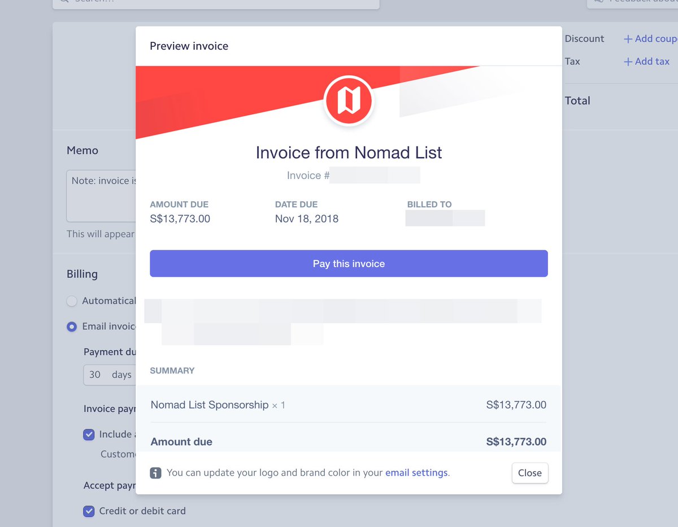Select the Automatically charge radio option
The height and width of the screenshot is (527, 678).
(x=72, y=301)
